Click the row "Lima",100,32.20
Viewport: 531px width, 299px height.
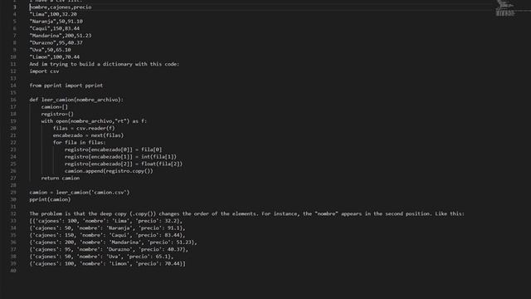point(53,14)
